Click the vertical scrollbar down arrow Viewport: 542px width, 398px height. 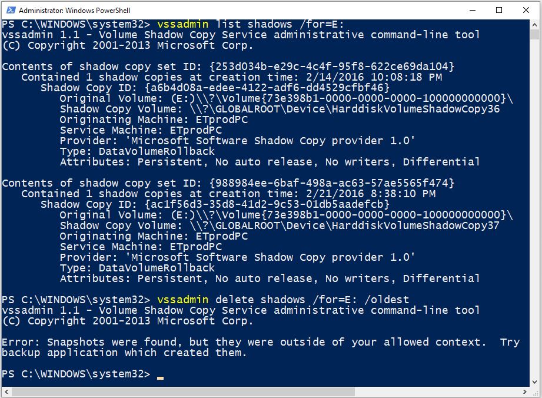tap(534, 382)
